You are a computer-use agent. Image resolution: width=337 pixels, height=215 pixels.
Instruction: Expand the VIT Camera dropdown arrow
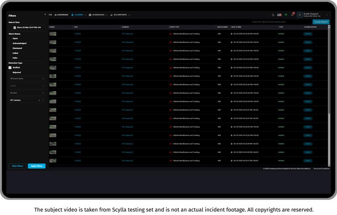tap(43, 100)
